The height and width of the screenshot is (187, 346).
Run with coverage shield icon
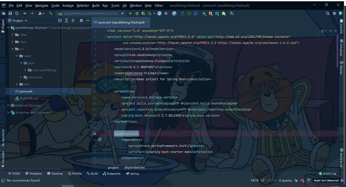[x=143, y=13]
